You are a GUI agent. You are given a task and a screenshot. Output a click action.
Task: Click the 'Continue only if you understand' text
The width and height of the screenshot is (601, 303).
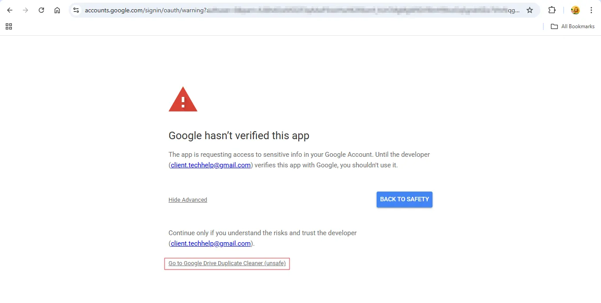(262, 233)
